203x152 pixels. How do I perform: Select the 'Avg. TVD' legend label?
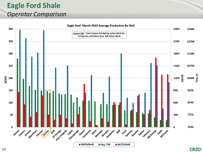(105, 144)
